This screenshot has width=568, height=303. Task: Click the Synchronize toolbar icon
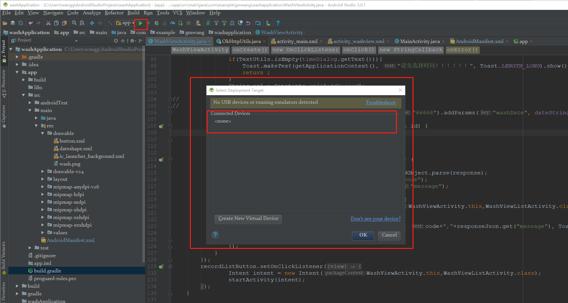click(21, 23)
